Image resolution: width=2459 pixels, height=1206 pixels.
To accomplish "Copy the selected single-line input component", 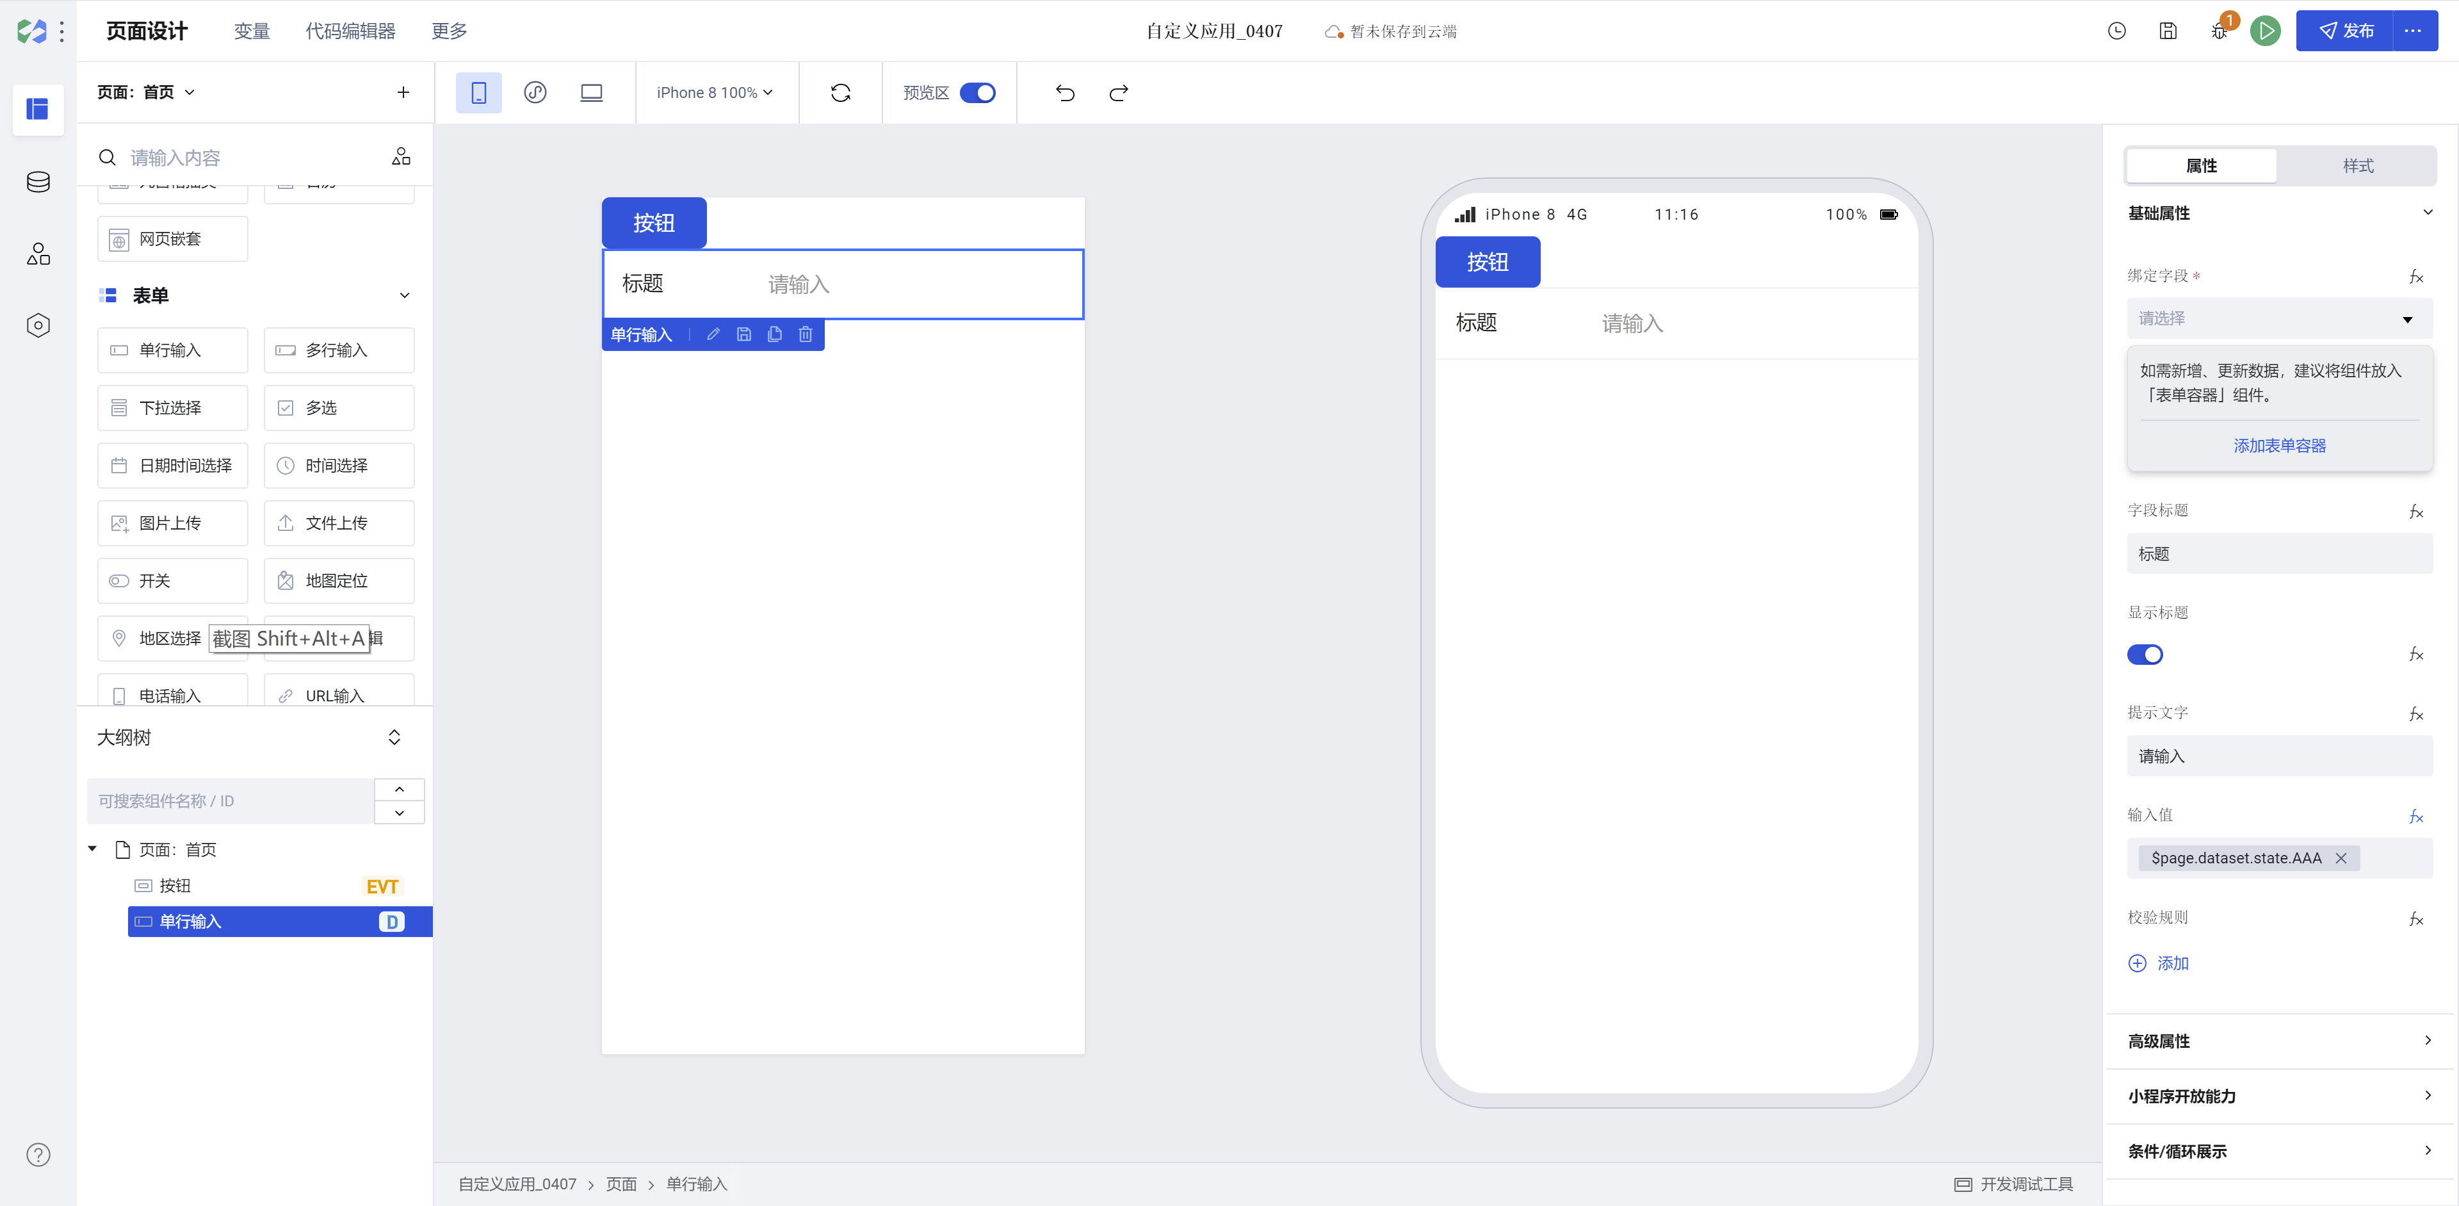I will tap(774, 334).
